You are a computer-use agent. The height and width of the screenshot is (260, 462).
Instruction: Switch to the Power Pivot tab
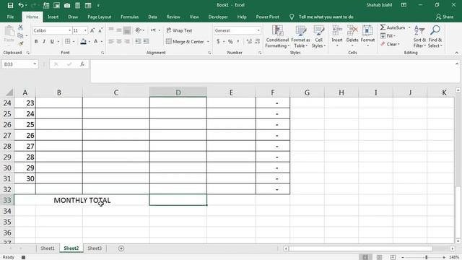pyautogui.click(x=268, y=17)
